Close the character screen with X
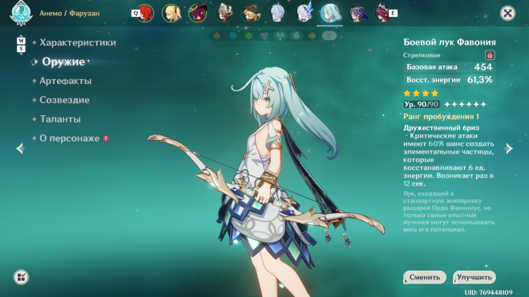Viewport: 529px width, 297px height. [x=507, y=14]
